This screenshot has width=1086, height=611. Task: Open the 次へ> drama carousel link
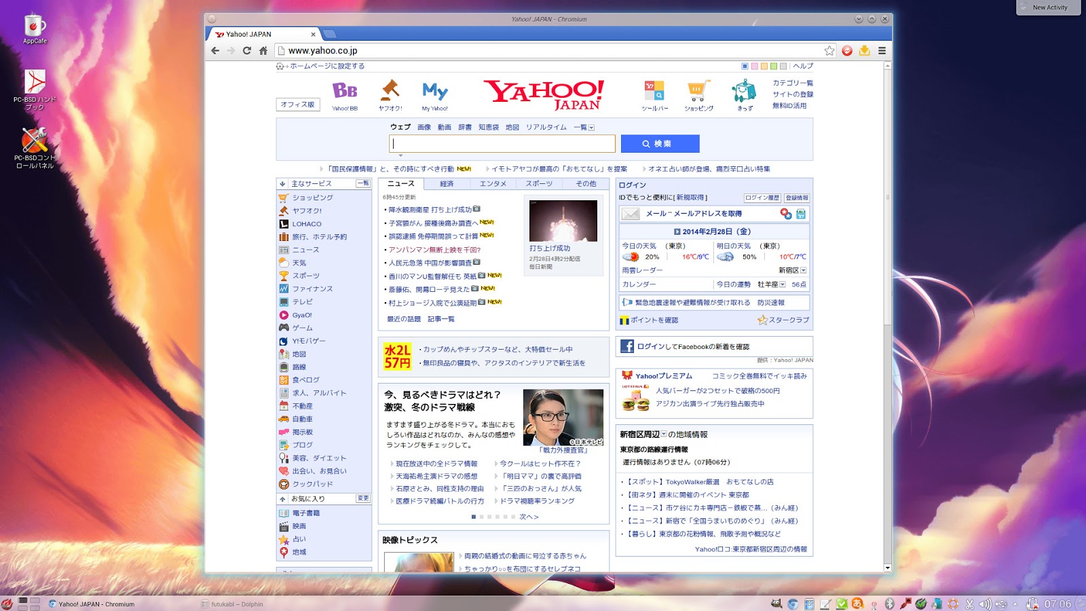tap(529, 517)
